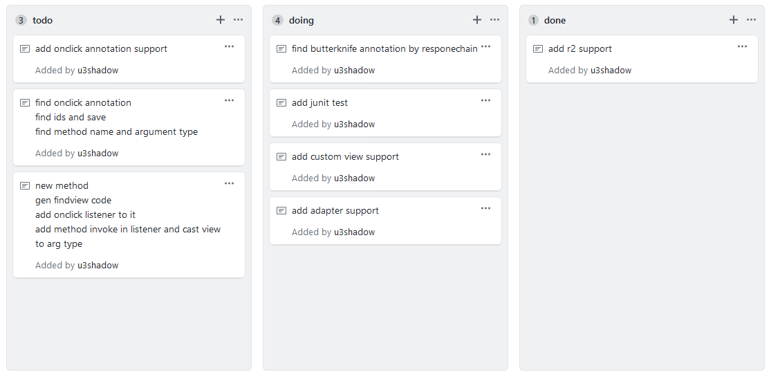The width and height of the screenshot is (771, 379).
Task: Open done column options menu
Action: tap(752, 20)
